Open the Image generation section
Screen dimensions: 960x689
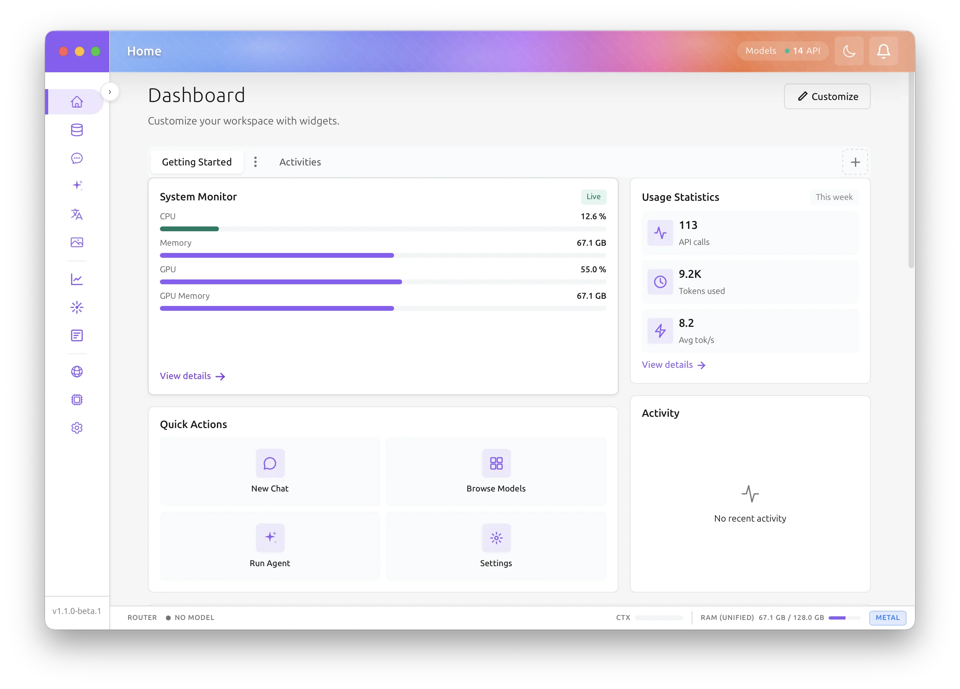point(77,243)
